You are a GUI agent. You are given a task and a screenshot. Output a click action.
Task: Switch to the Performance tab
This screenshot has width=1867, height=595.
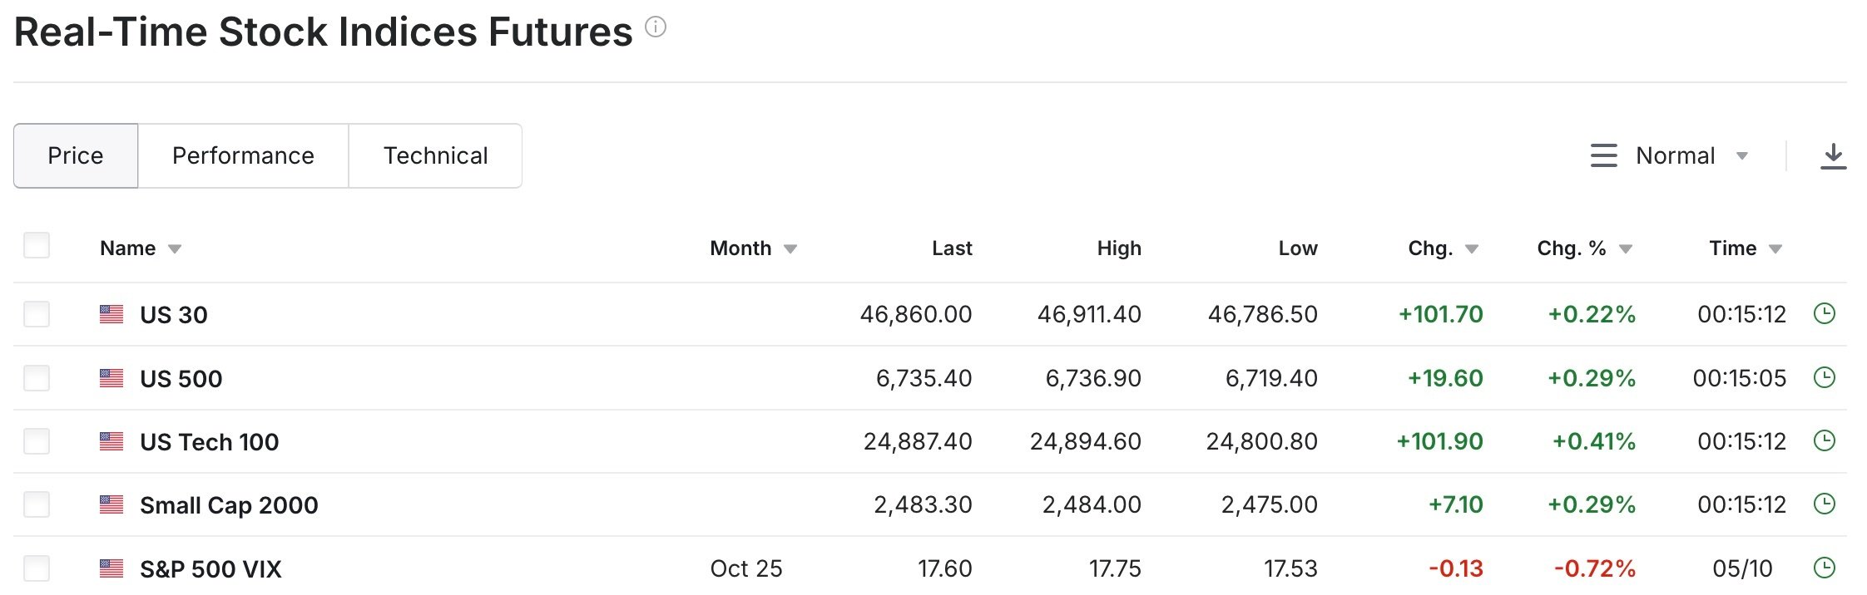pyautogui.click(x=243, y=156)
